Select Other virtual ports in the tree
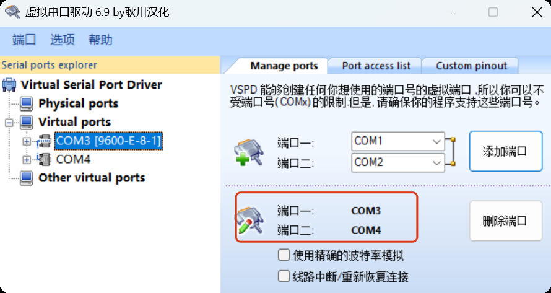551x293 pixels. pos(92,178)
